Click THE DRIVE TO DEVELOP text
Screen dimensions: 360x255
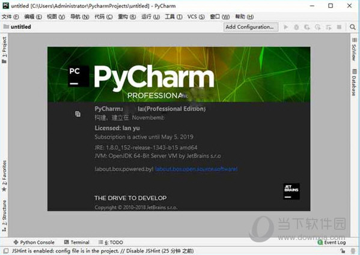[130, 198]
